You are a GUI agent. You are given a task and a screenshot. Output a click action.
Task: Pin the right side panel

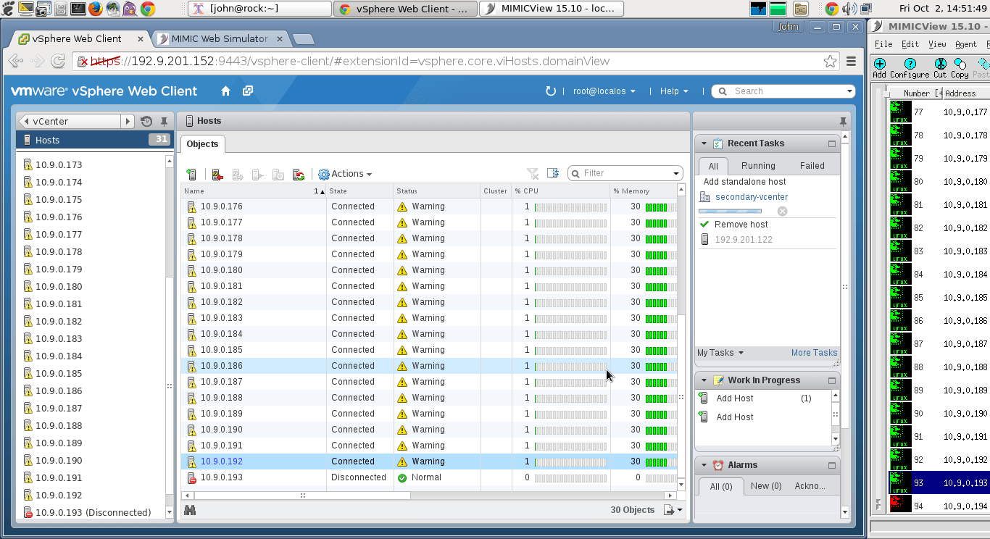[843, 121]
